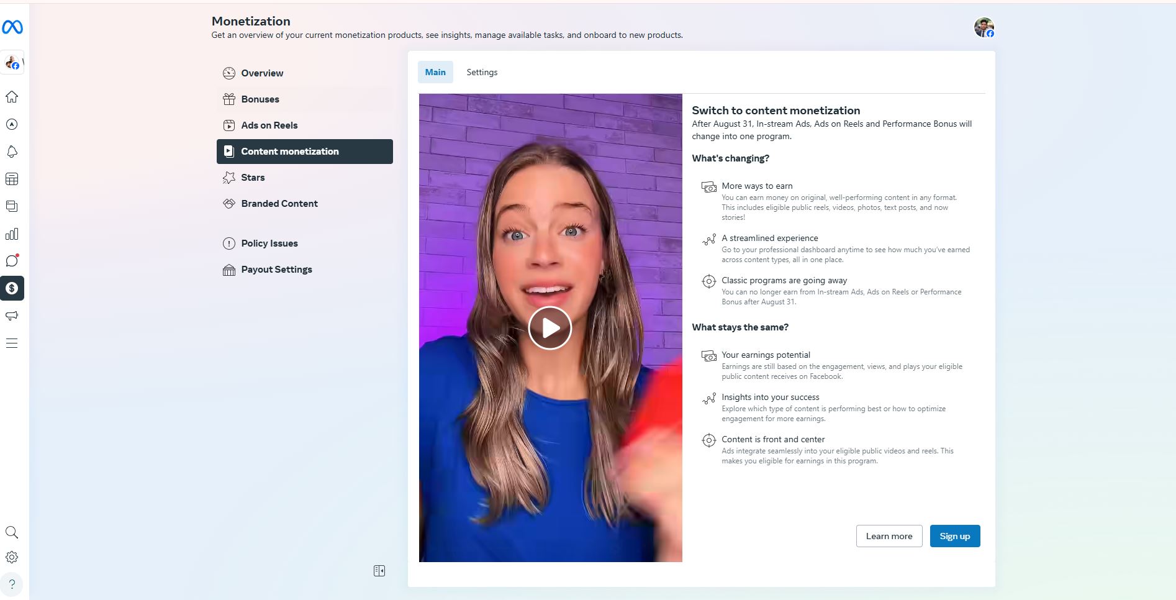Click the money icon beside 'Your earnings potential'

click(709, 356)
